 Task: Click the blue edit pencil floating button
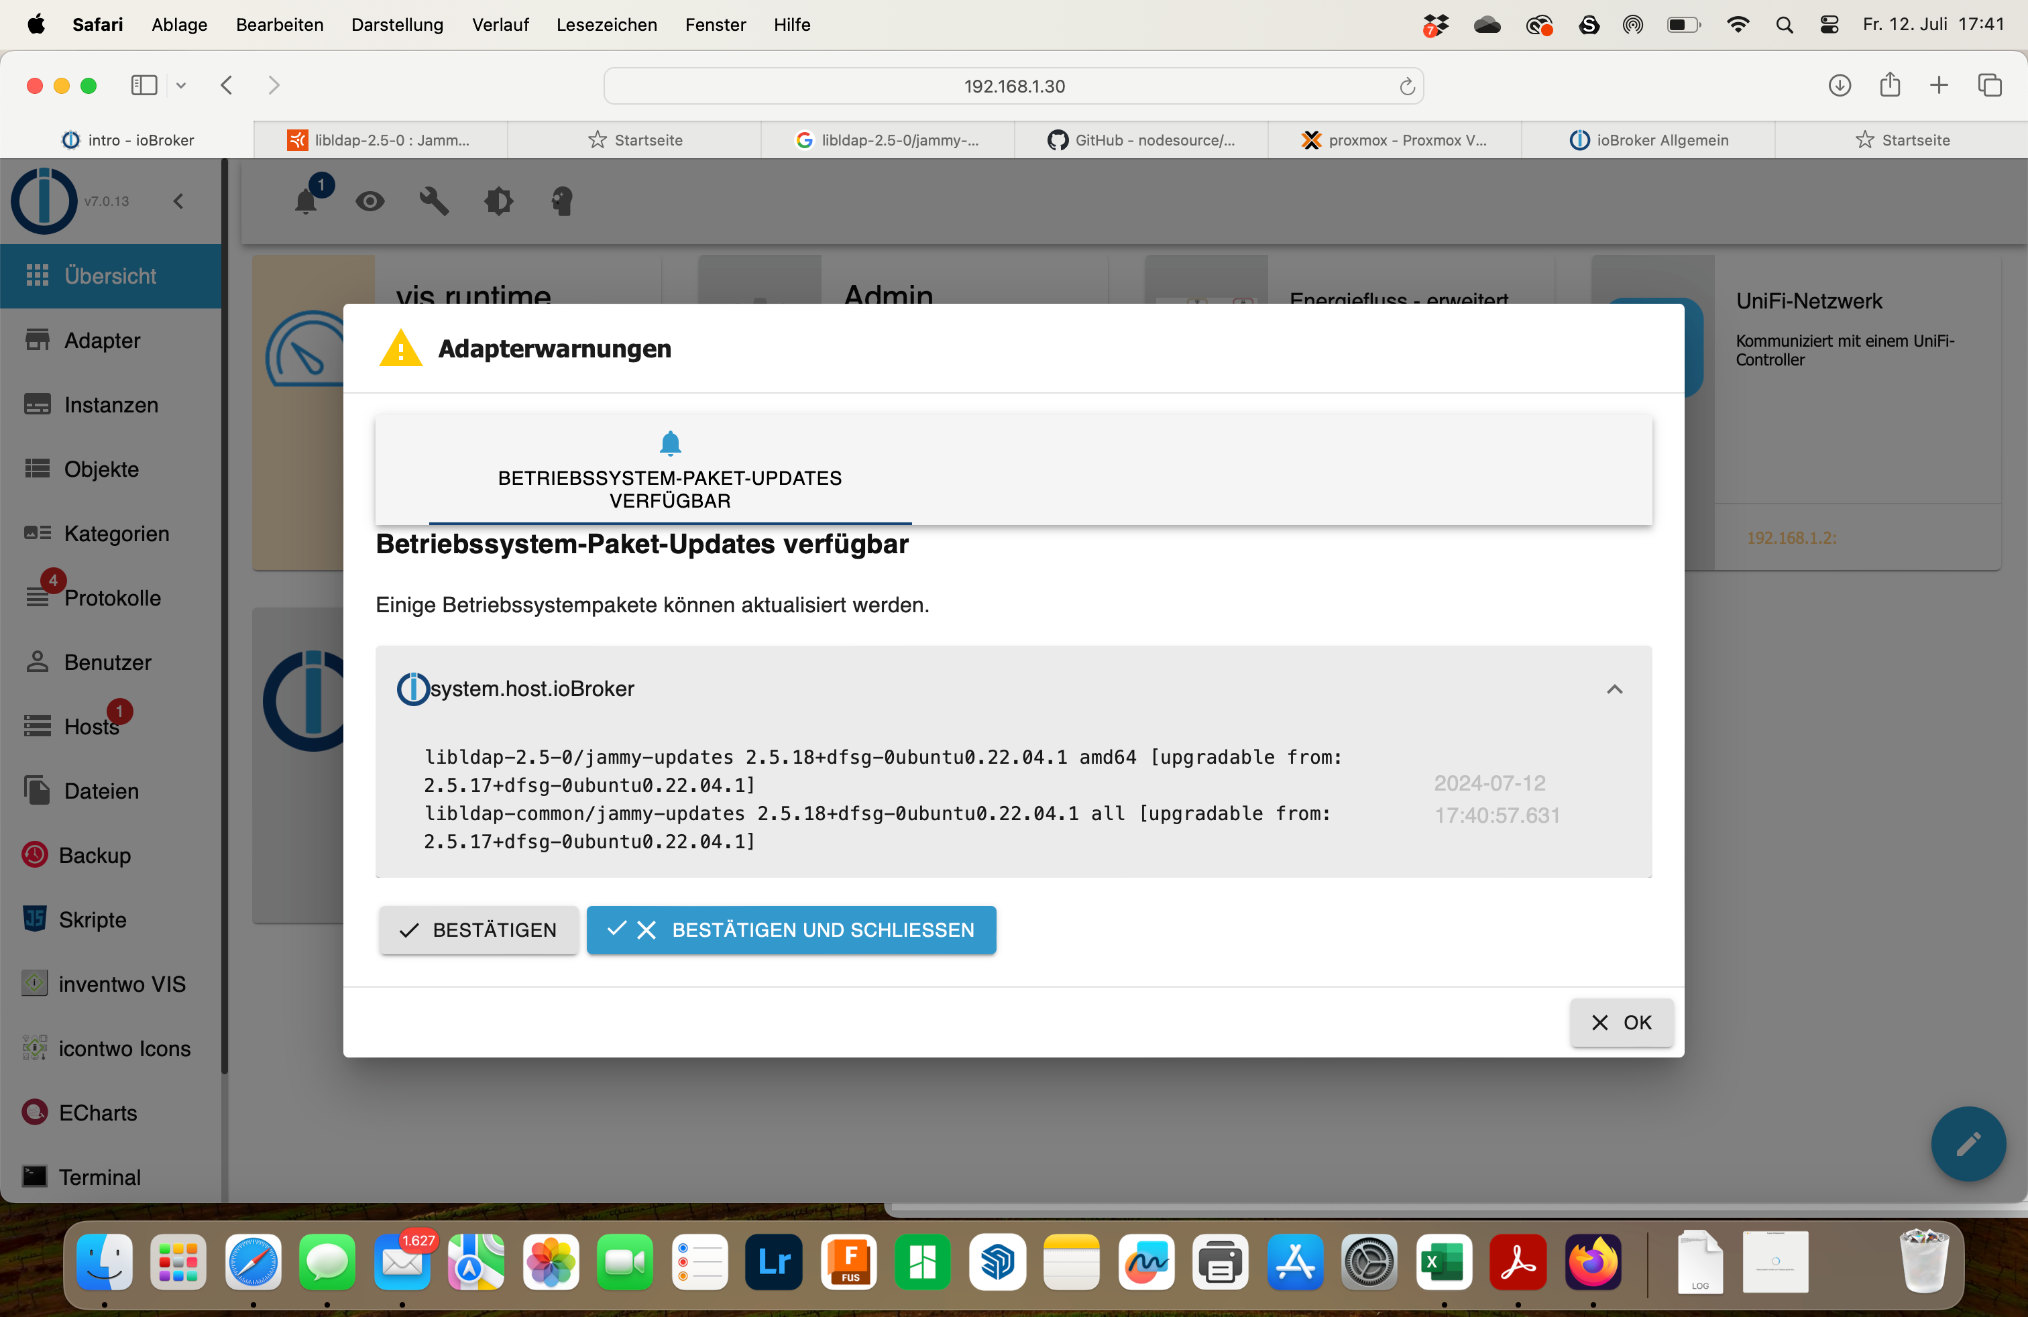(x=1968, y=1143)
